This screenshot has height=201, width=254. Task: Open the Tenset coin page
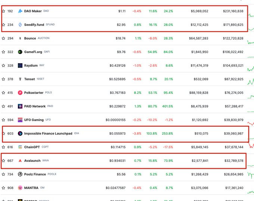tap(30, 79)
